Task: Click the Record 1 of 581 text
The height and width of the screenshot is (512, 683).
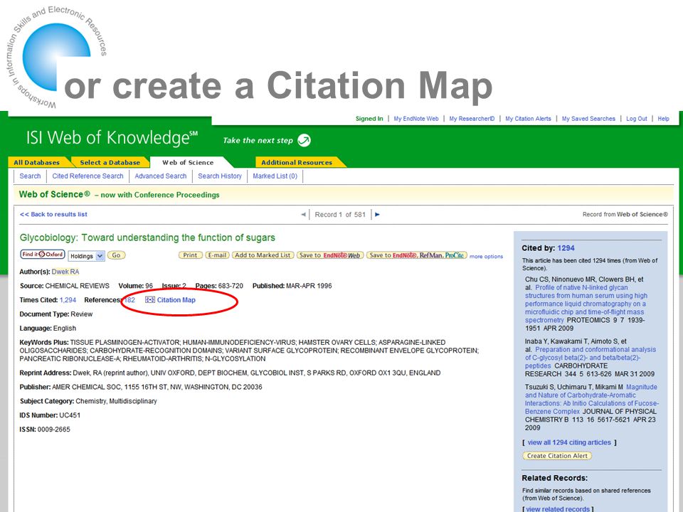Action: click(340, 215)
